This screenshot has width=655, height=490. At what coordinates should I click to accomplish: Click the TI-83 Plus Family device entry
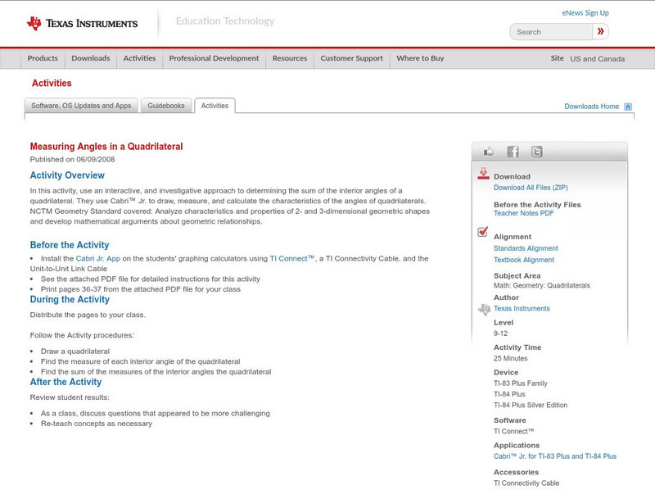click(x=521, y=383)
